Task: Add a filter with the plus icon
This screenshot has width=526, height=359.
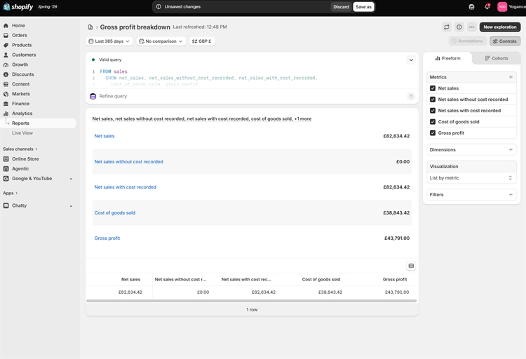Action: [x=511, y=195]
